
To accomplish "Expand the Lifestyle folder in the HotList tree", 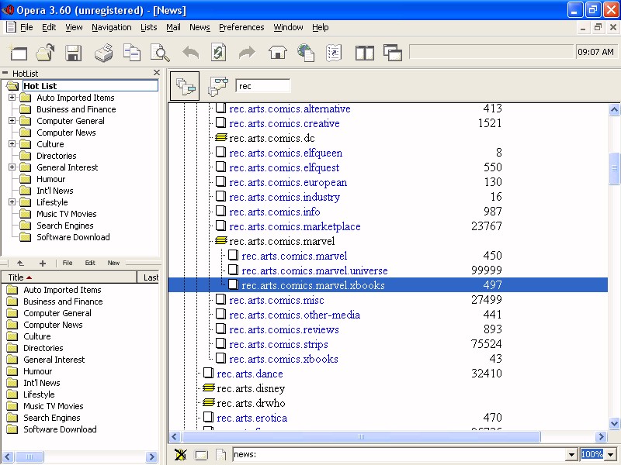I will [12, 202].
